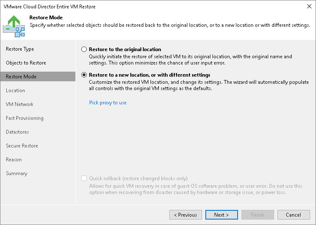The width and height of the screenshot is (316, 225).
Task: Close the VM Restore wizard window
Action: (x=309, y=6)
